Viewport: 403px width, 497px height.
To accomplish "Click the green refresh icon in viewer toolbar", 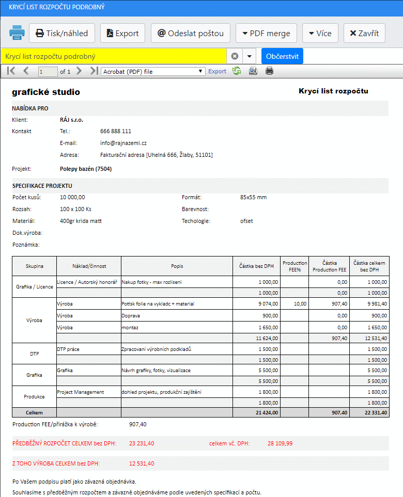I will click(237, 71).
